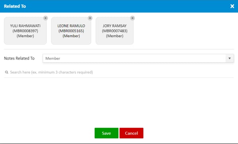
Task: Close the Related To dialog
Action: click(x=232, y=6)
